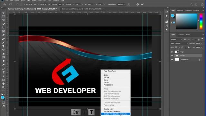Open the Paragraph panel icon
Viewport: 206px width, 116px height.
[x=167, y=30]
